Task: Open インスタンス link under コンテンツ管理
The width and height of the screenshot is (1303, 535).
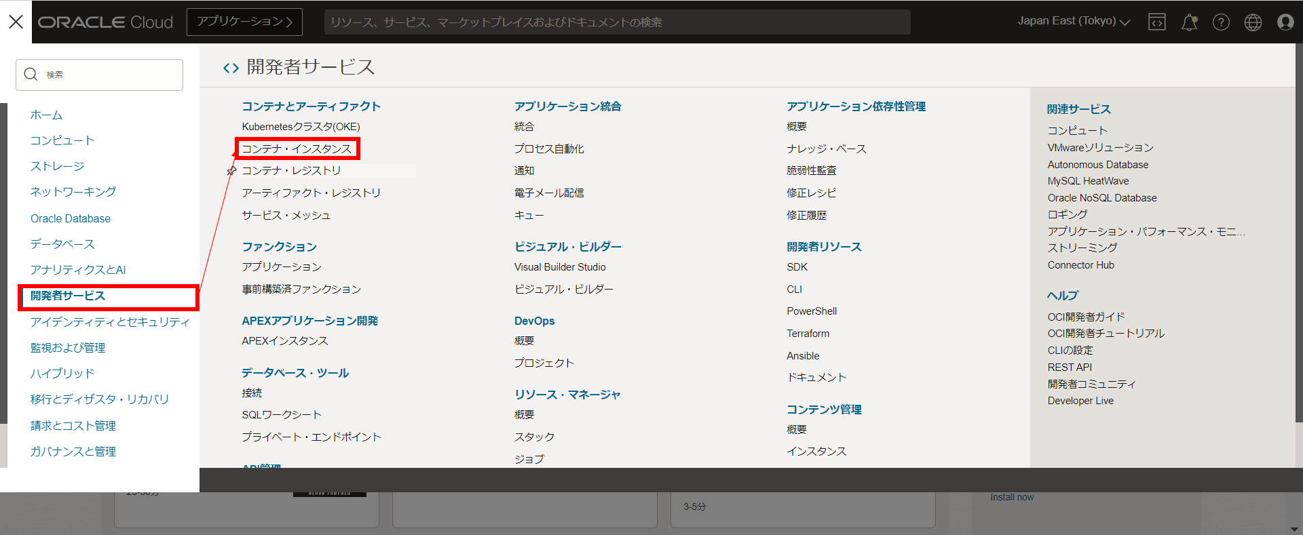Action: 816,452
